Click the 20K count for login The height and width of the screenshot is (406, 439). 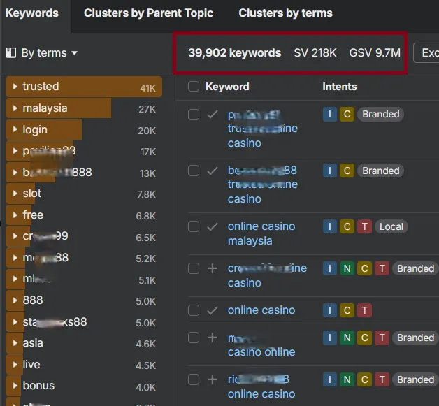[x=147, y=131]
